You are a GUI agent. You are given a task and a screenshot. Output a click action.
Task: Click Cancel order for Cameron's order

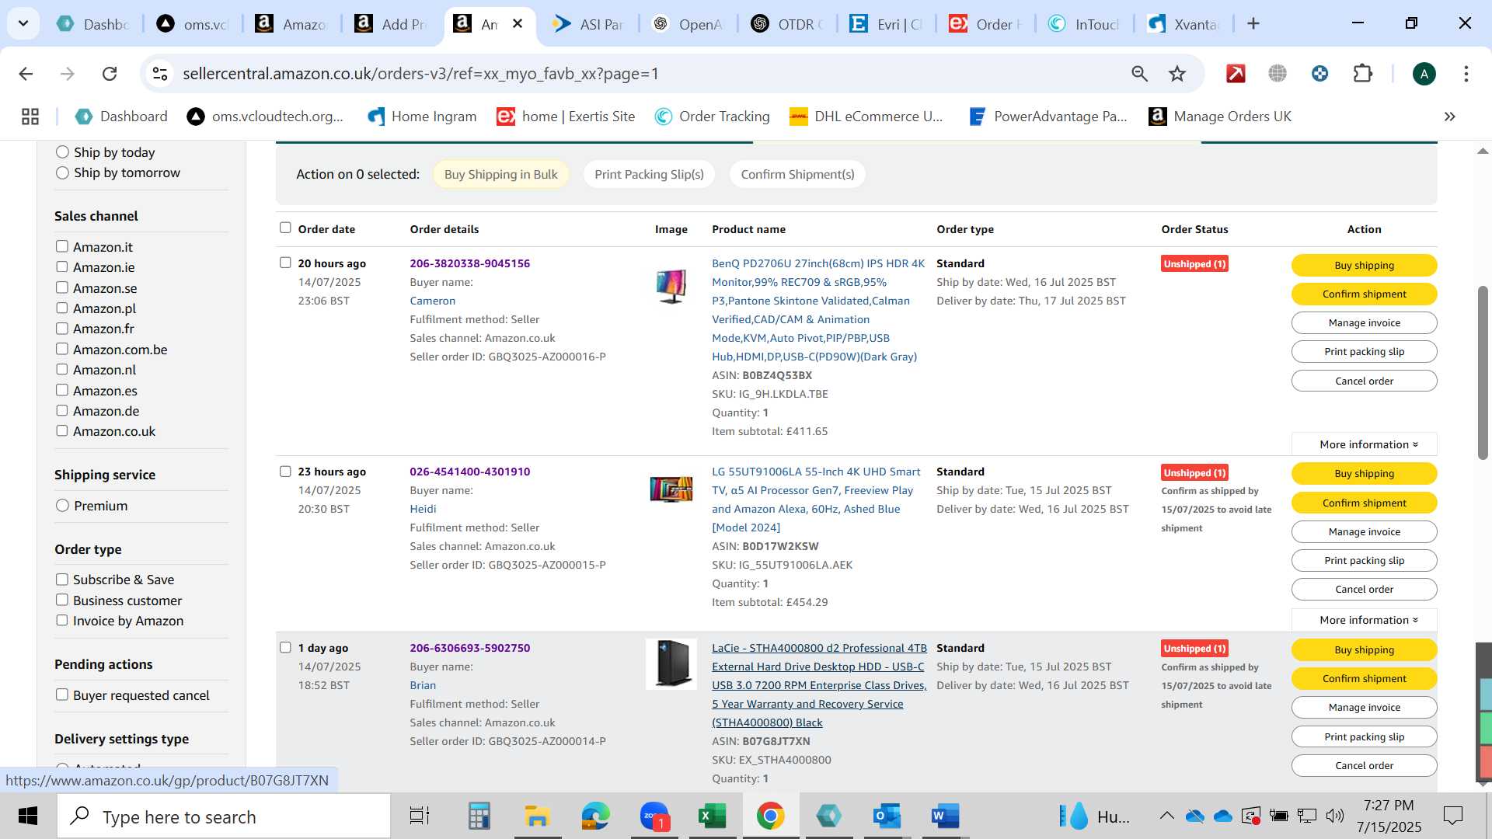tap(1364, 381)
